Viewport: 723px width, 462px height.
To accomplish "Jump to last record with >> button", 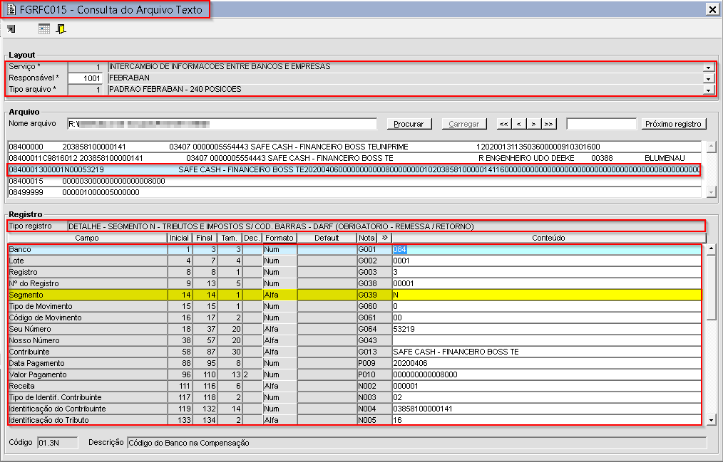I will coord(548,124).
